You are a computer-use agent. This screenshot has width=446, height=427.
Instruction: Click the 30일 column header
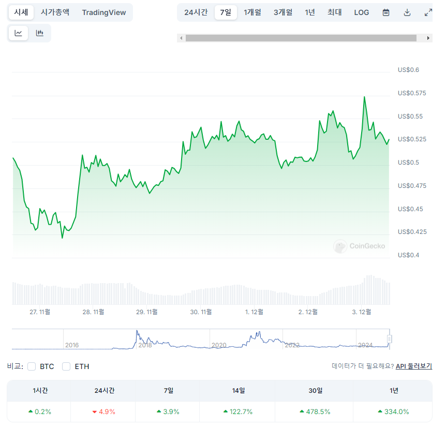click(x=315, y=391)
